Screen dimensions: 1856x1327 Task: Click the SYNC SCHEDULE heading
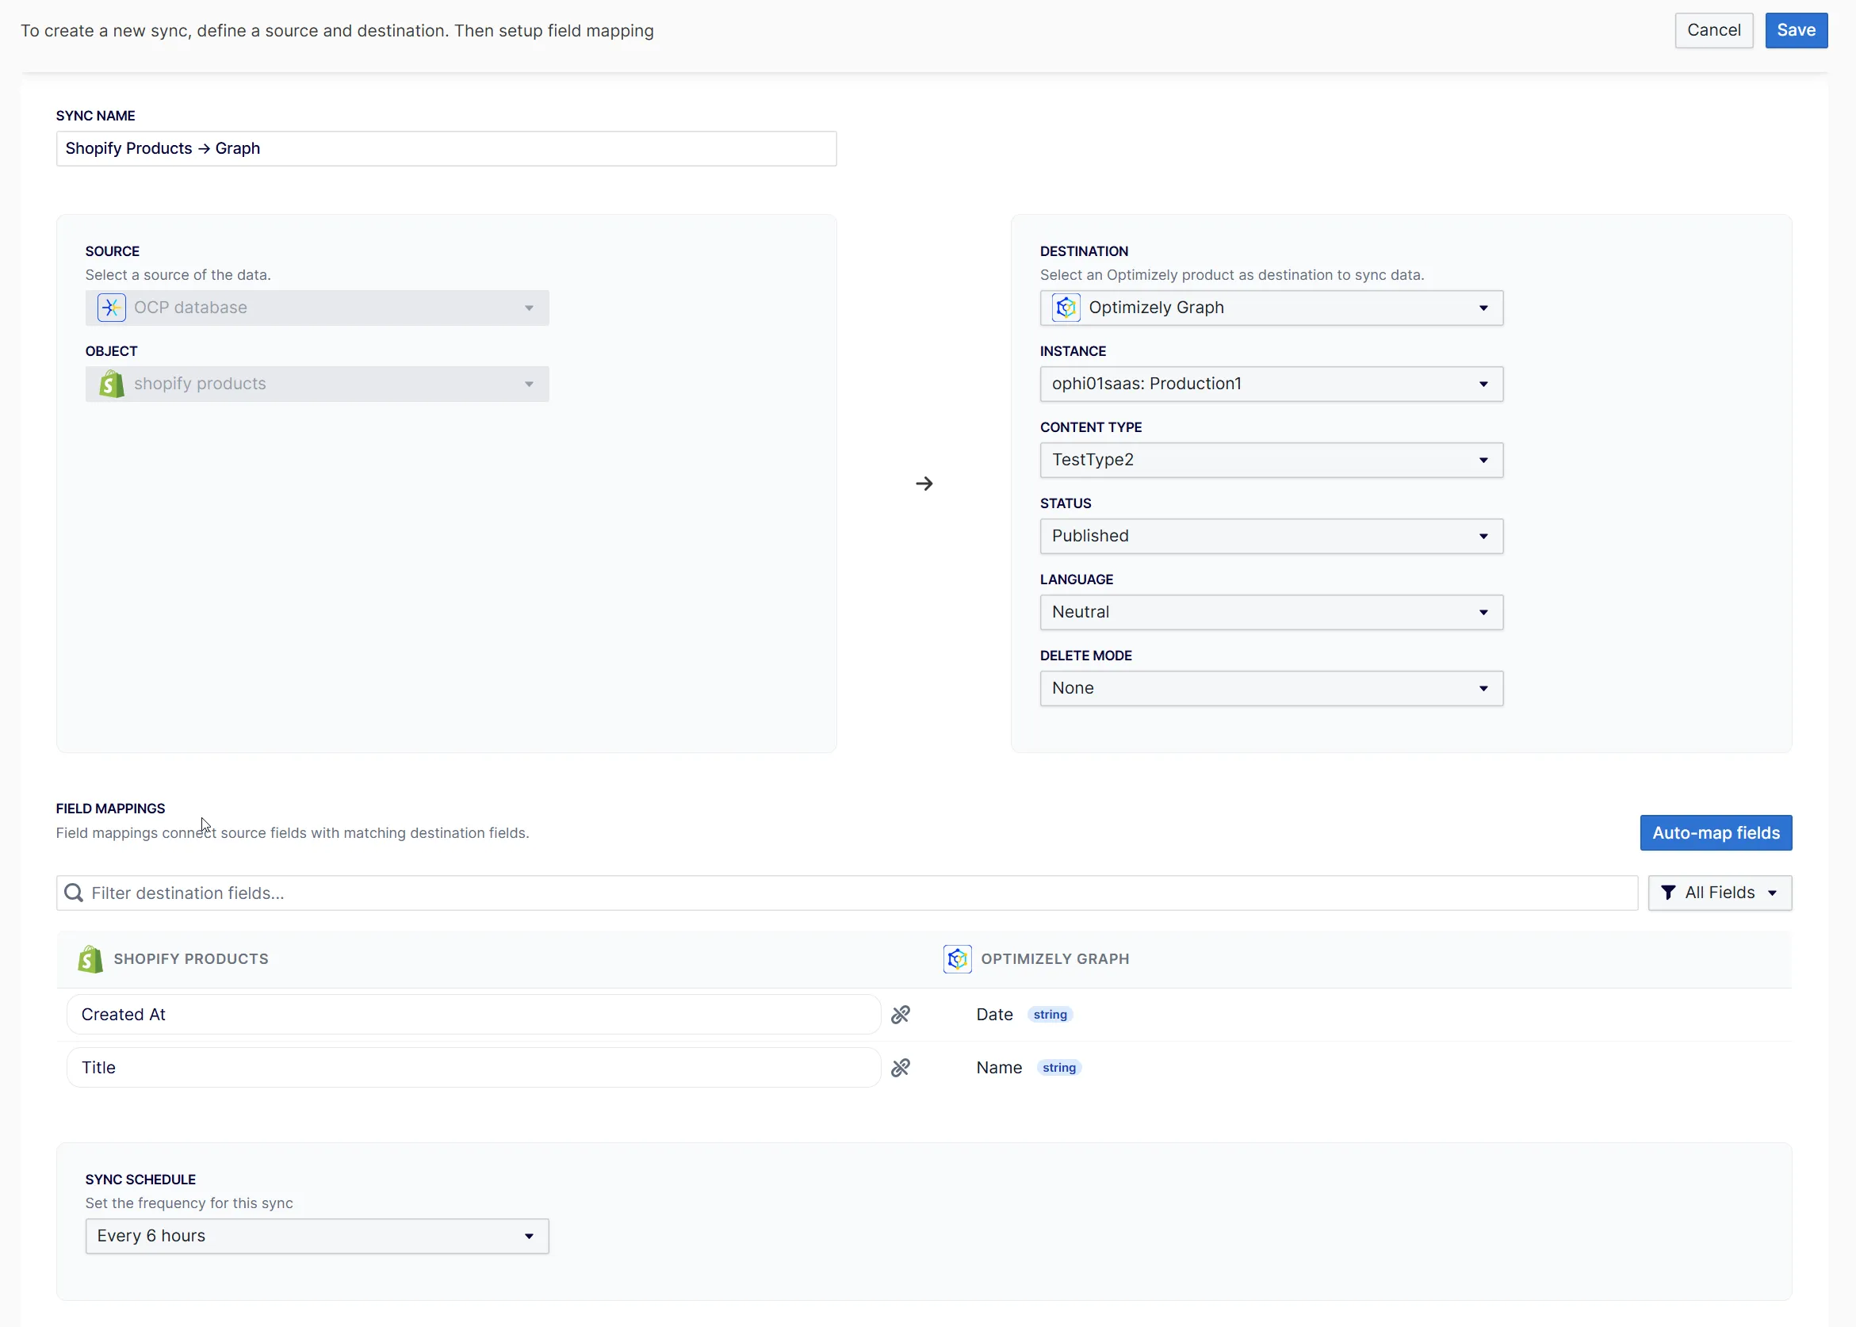pos(140,1180)
